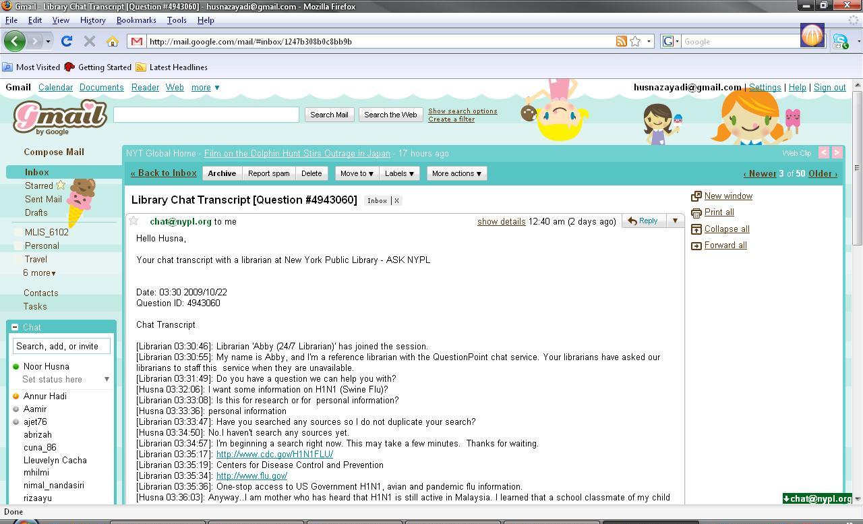Click the Reply arrow icon on the message header

[x=632, y=221]
